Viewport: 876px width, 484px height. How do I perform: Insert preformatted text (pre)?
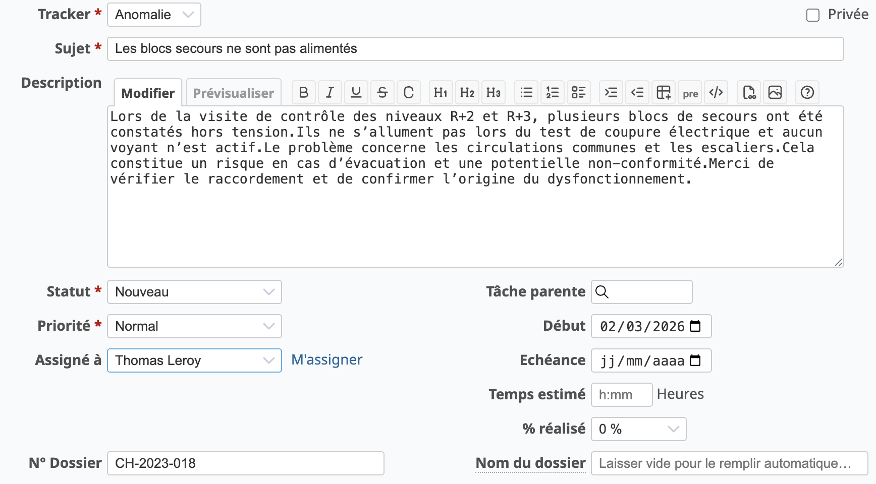(690, 93)
